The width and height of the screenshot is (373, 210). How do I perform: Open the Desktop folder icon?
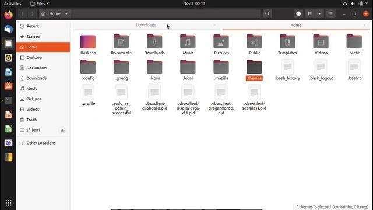point(88,42)
